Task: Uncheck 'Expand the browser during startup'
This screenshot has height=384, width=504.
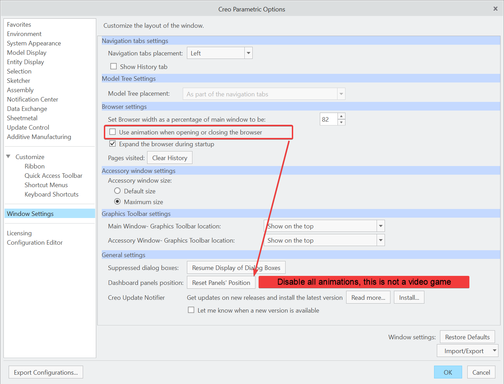Action: pyautogui.click(x=112, y=143)
